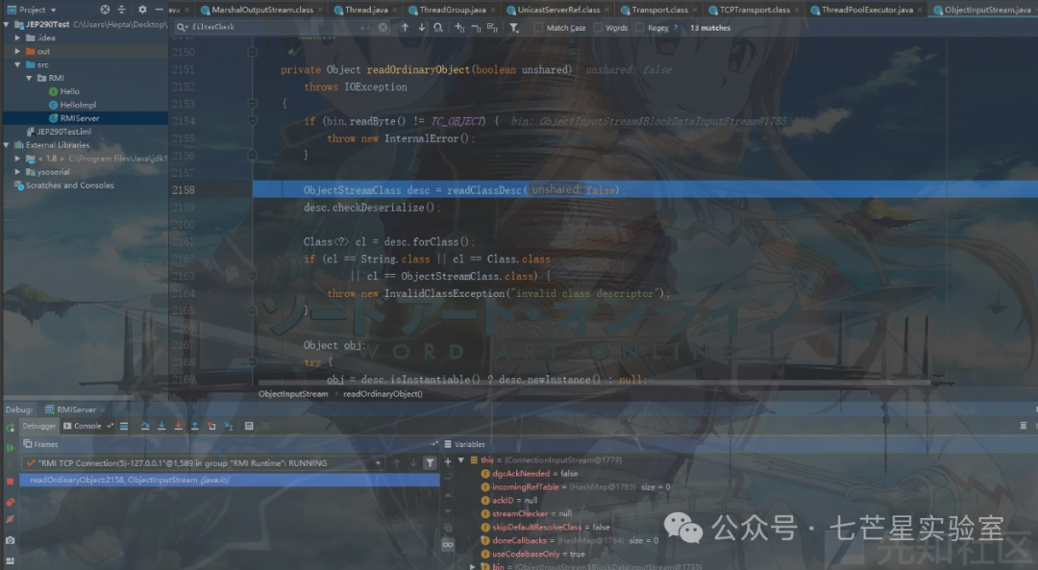
Task: Switch to UnicastServerRef.class tab
Action: [558, 10]
